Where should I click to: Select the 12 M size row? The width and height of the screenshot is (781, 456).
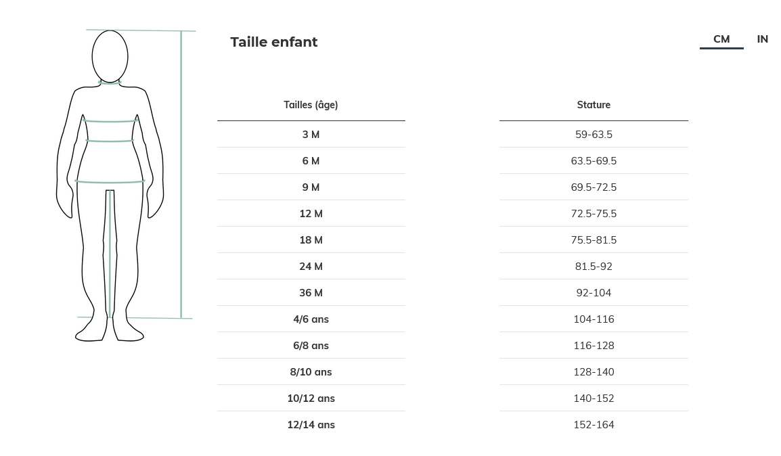[x=311, y=214]
